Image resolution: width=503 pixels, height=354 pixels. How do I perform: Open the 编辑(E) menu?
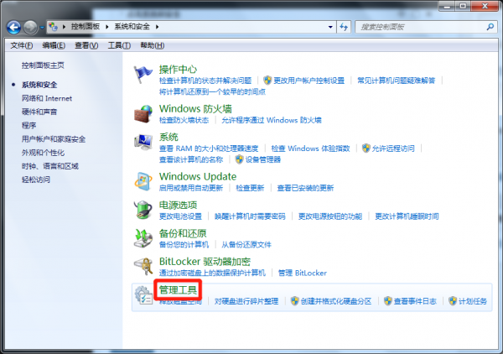[54, 45]
